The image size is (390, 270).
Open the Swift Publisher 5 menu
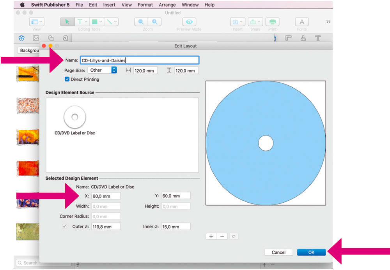point(50,5)
